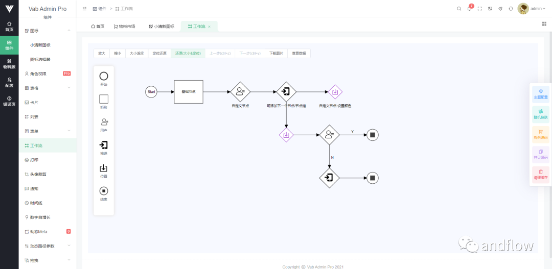Close the 工作流 tab
Image resolution: width=552 pixels, height=269 pixels.
[x=209, y=27]
